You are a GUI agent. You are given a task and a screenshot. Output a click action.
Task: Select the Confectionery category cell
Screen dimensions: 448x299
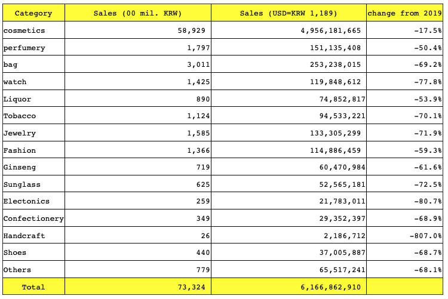pyautogui.click(x=33, y=218)
